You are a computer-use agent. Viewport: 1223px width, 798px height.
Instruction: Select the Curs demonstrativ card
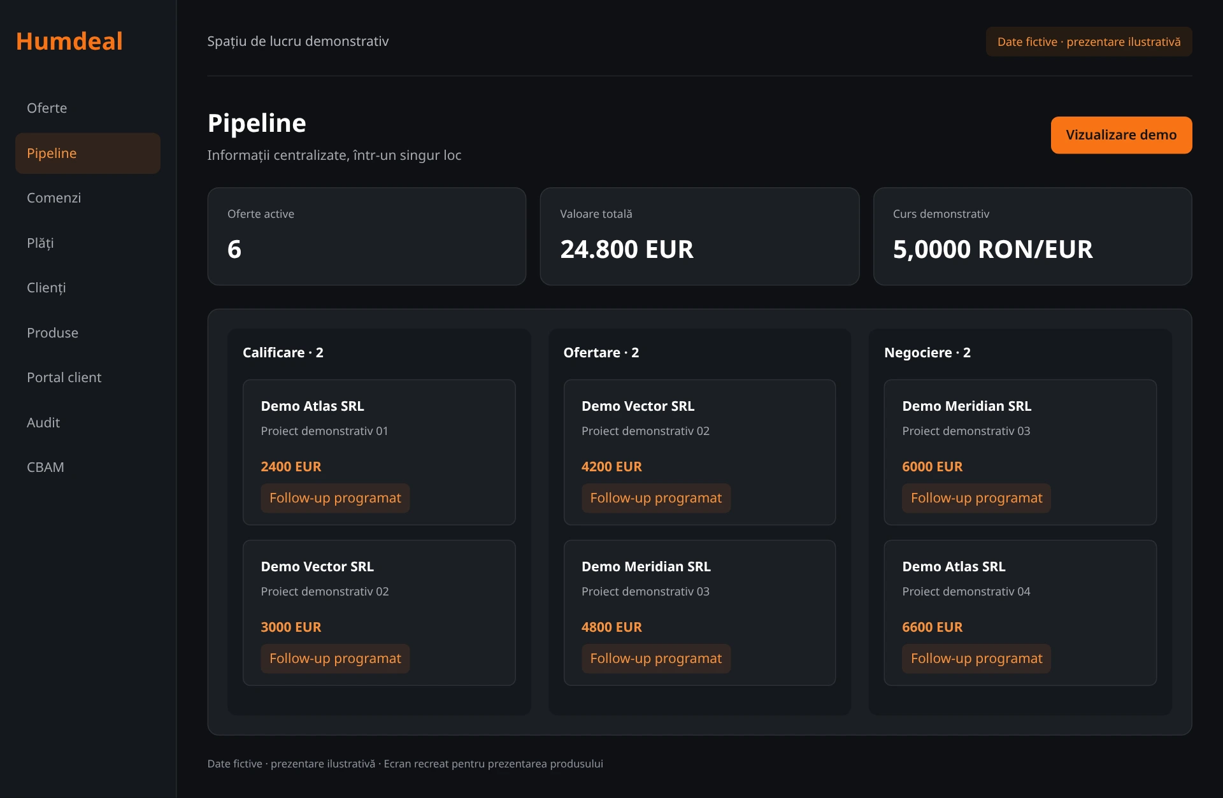[x=1033, y=236]
